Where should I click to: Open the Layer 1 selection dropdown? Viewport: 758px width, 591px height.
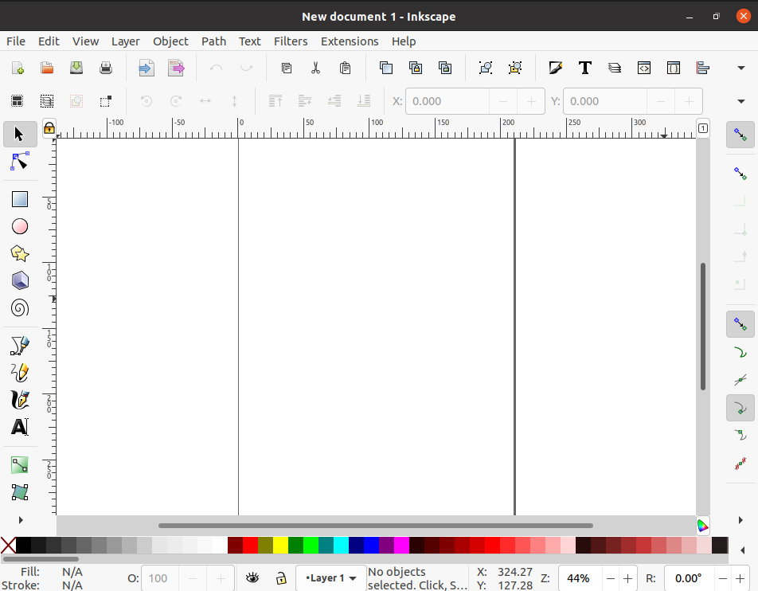tap(330, 577)
